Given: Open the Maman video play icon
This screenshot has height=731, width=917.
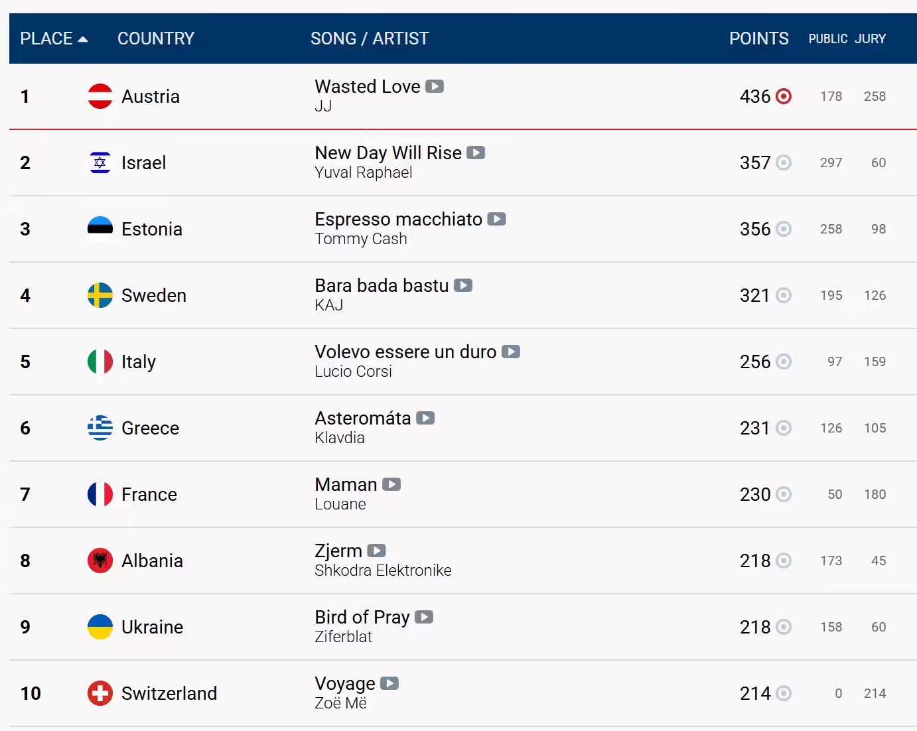Looking at the screenshot, I should [x=391, y=484].
